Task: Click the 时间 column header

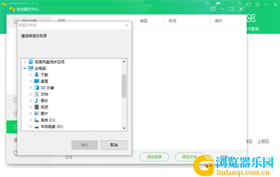Action: click(172, 21)
